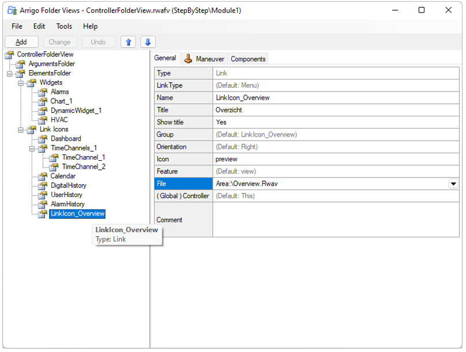
Task: Open the File field dropdown arrow
Action: (x=453, y=184)
